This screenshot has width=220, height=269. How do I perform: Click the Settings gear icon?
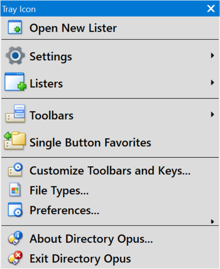tap(15, 56)
